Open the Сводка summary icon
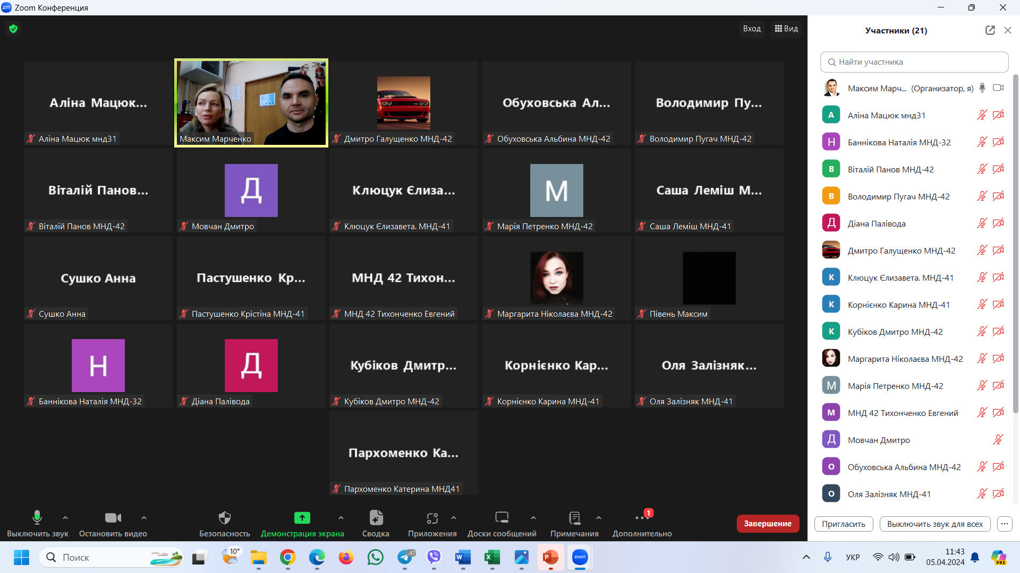 pyautogui.click(x=376, y=517)
